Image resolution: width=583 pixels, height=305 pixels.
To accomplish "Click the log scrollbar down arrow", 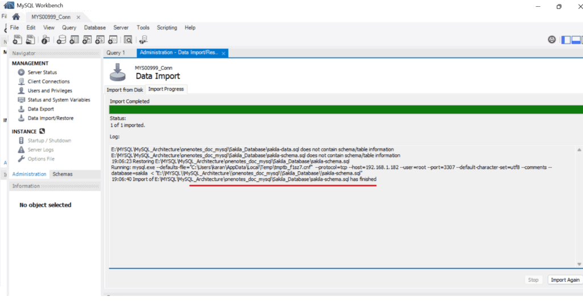I will pyautogui.click(x=579, y=264).
